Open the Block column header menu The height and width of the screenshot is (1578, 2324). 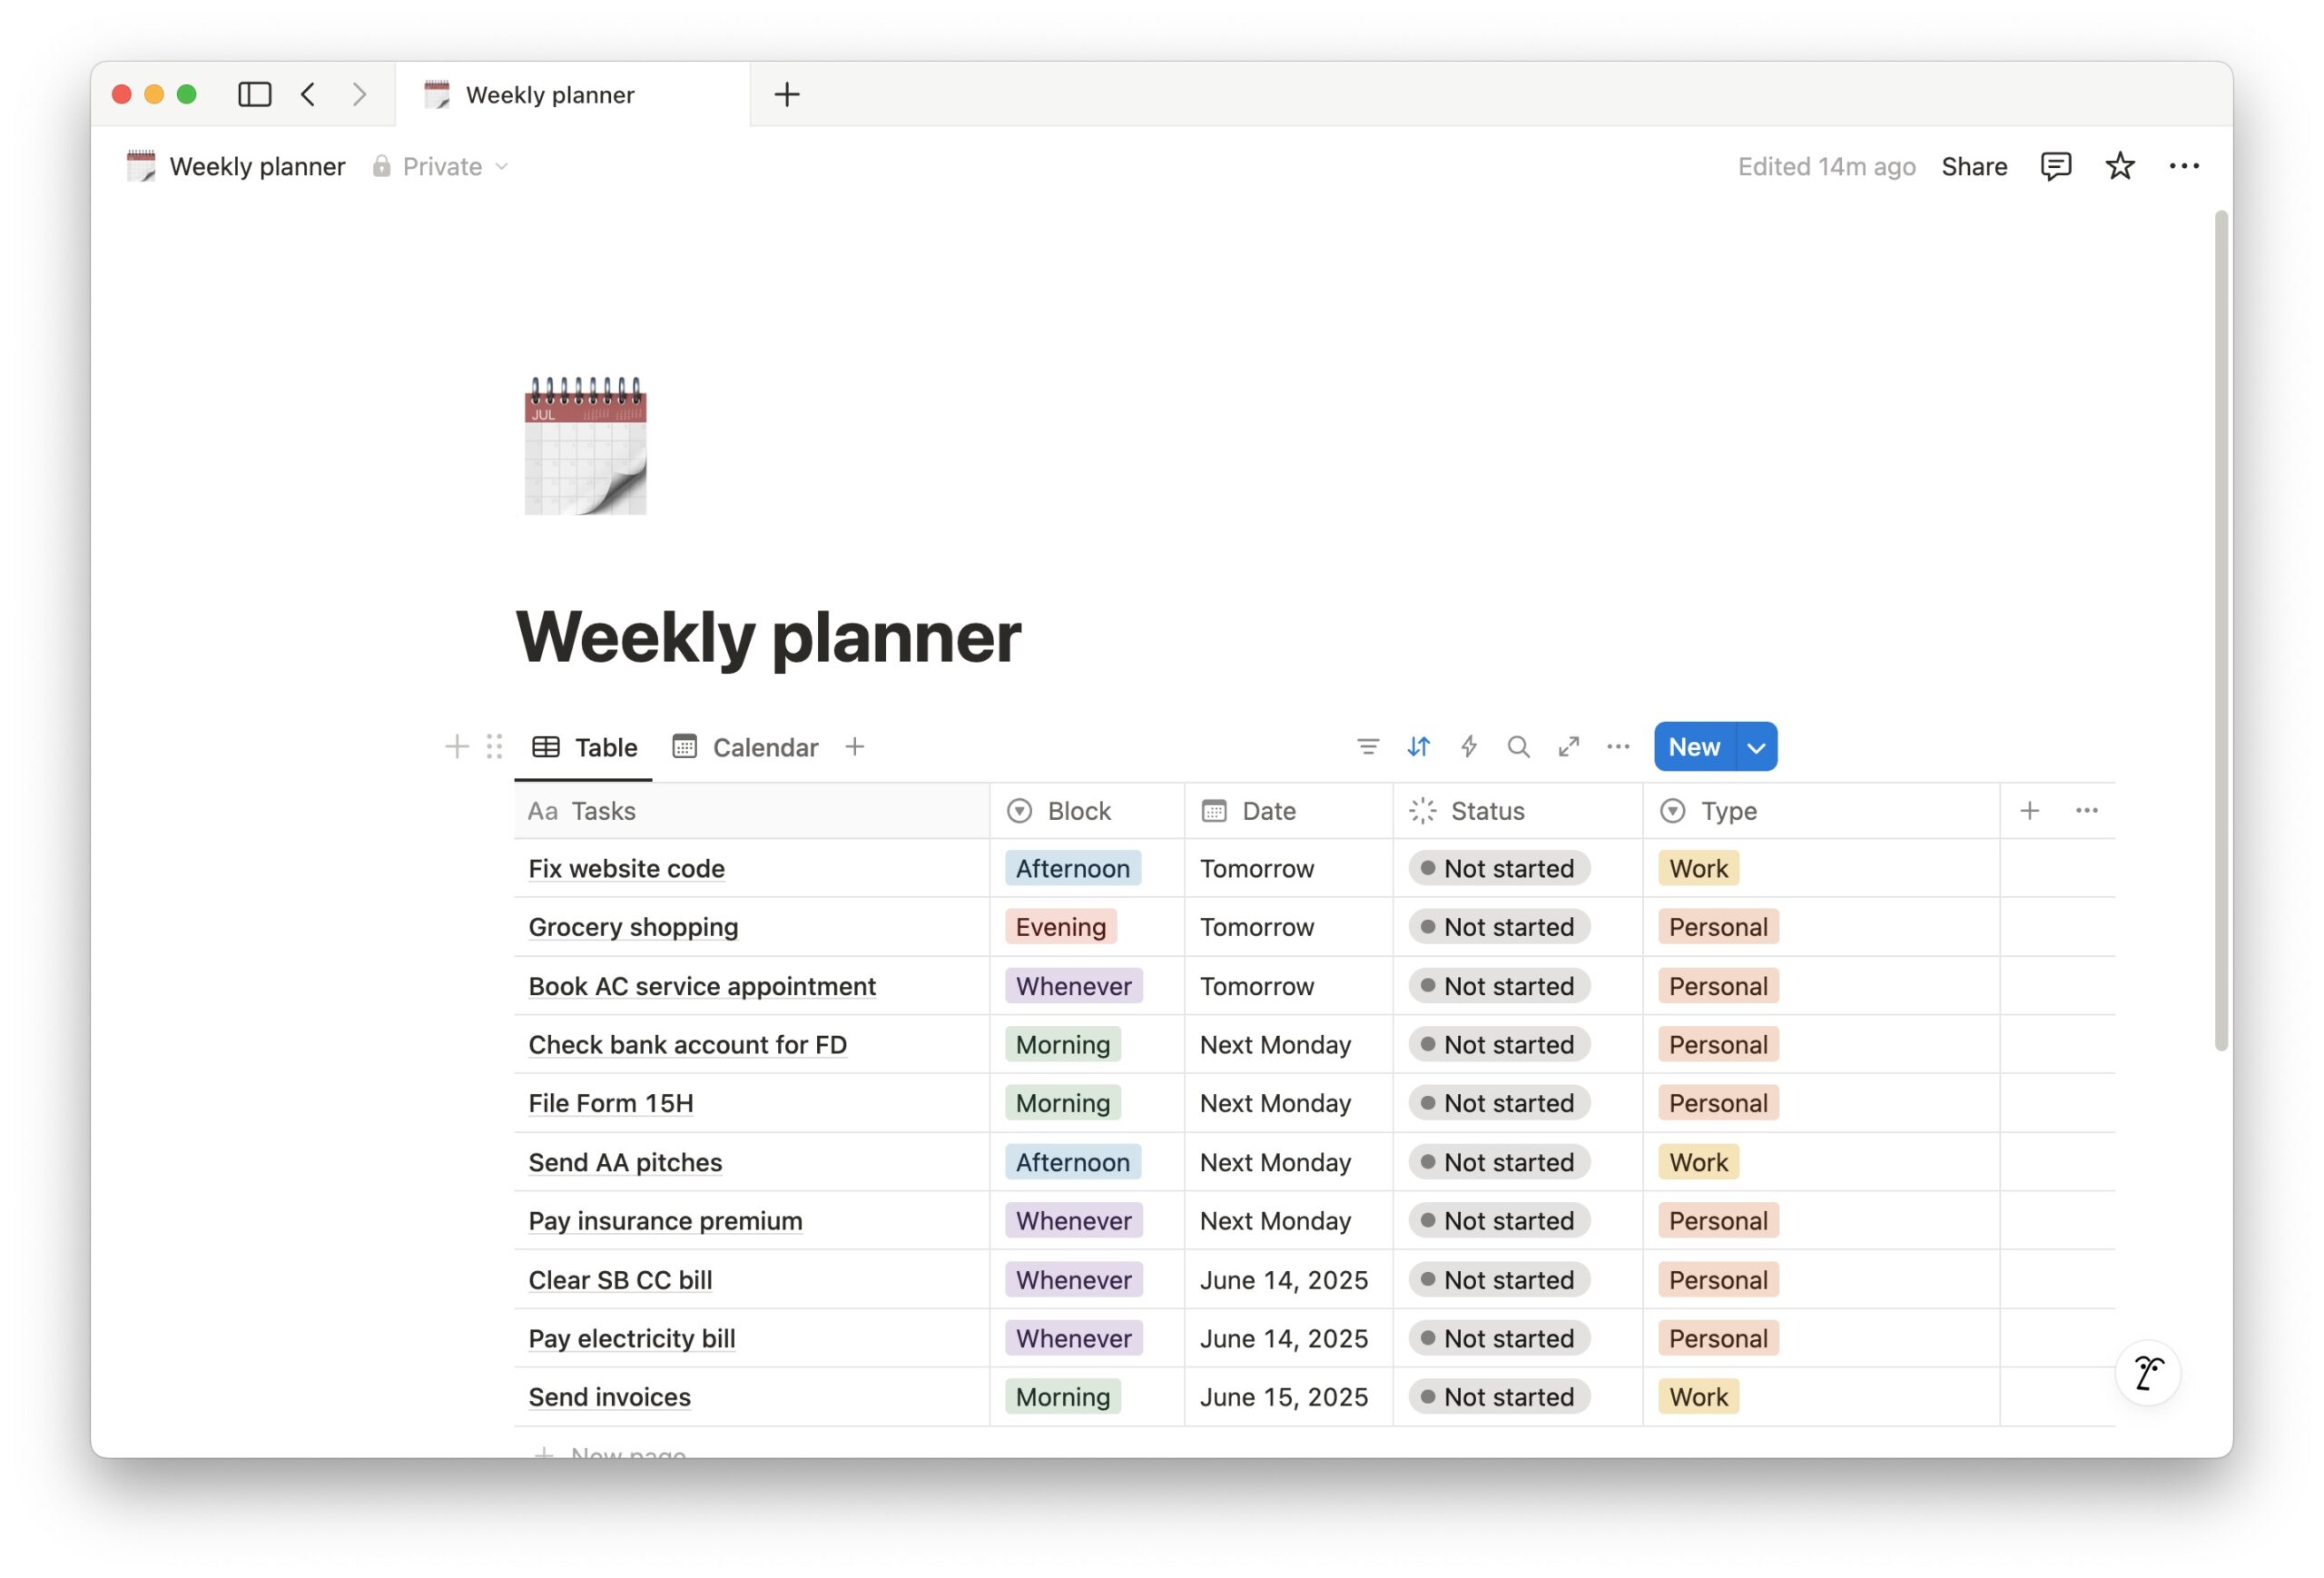click(1078, 811)
